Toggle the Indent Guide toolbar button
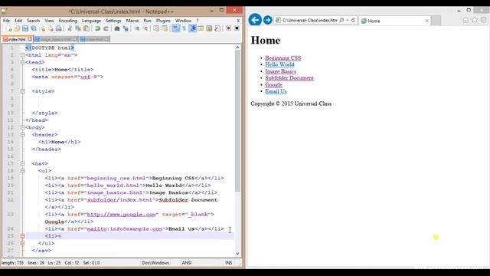490x276 pixels. tap(193, 28)
